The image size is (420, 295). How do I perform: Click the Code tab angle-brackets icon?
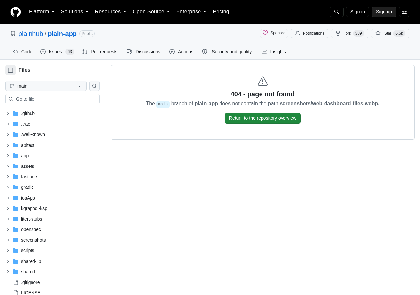tap(16, 52)
